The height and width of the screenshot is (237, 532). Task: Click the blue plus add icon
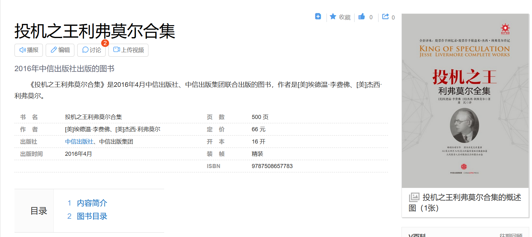318,16
